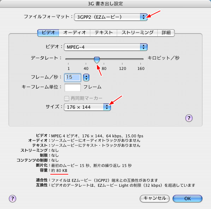The image size is (211, 209).
Task: Click the data rate slider track near 120
Action: (x=122, y=59)
